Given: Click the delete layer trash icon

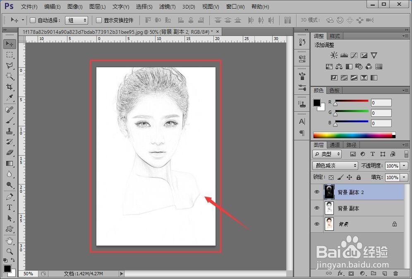Looking at the screenshot, I should point(396,273).
